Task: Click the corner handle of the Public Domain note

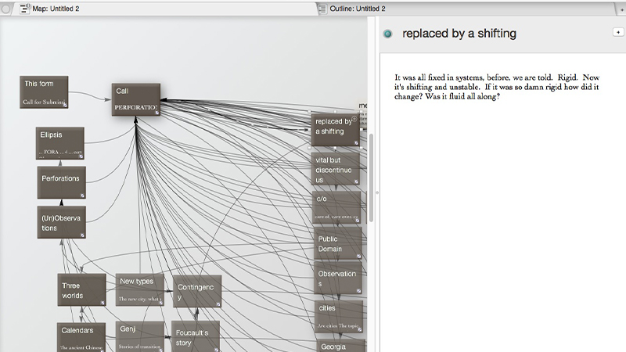Action: [358, 256]
